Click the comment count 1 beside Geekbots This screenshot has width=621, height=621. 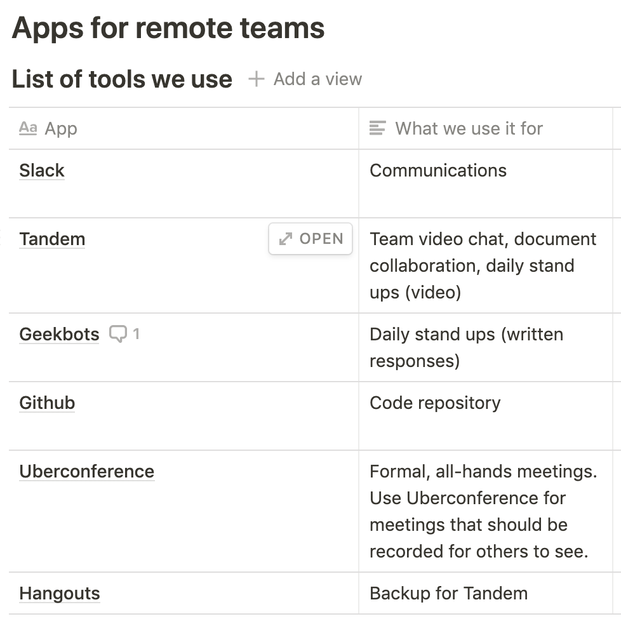[x=137, y=334]
